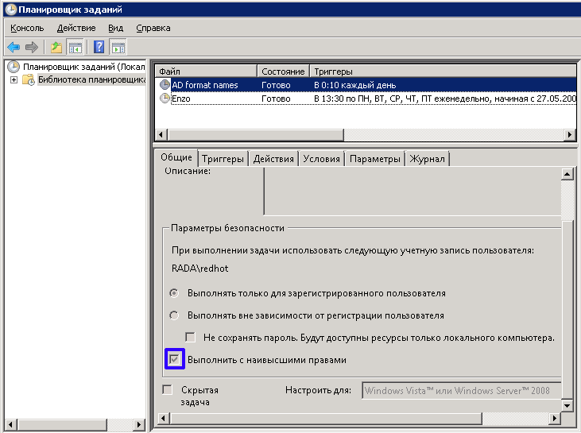Click the clock icon of the root tree node
The width and height of the screenshot is (581, 433).
(x=14, y=67)
